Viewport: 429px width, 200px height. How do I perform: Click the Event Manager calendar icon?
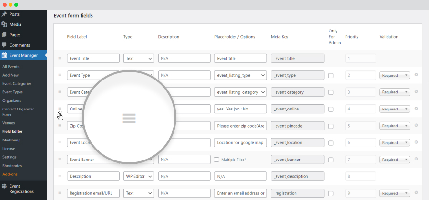tap(4, 55)
